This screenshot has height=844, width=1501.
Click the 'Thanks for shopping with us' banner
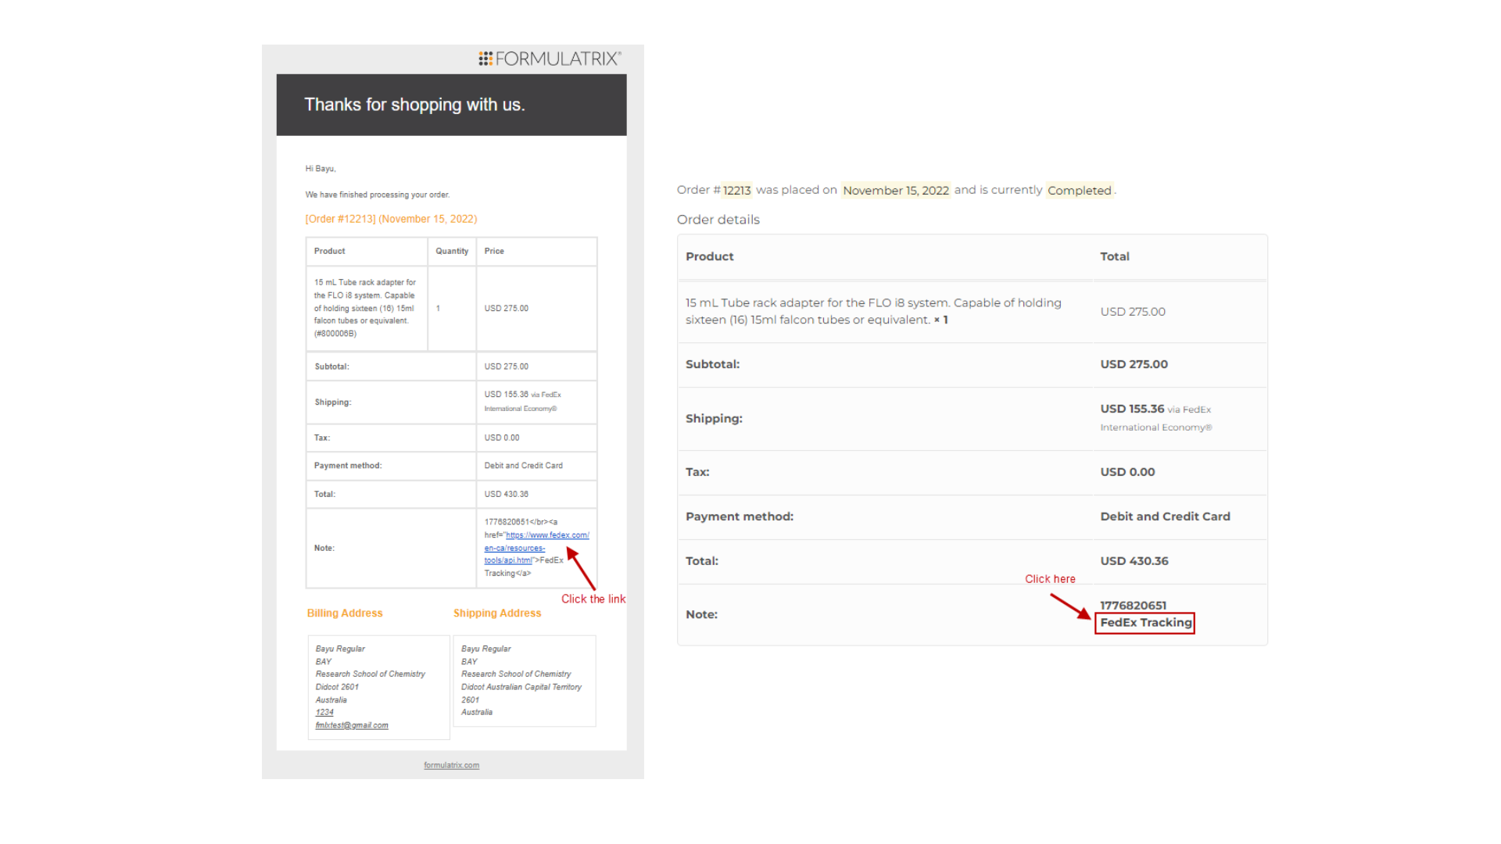pos(451,105)
